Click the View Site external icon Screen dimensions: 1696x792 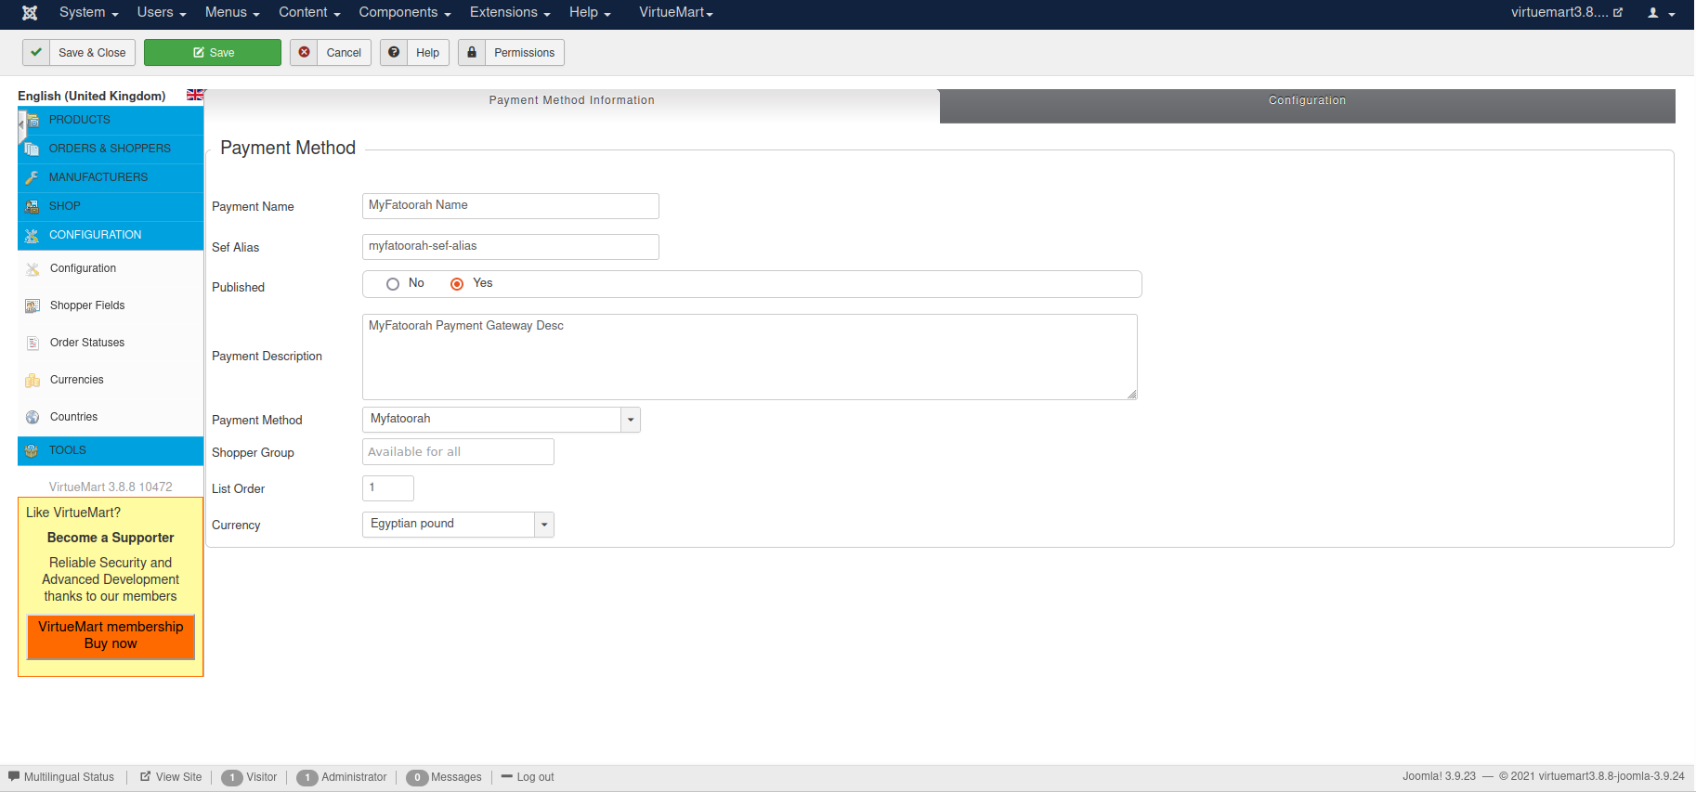coord(146,776)
